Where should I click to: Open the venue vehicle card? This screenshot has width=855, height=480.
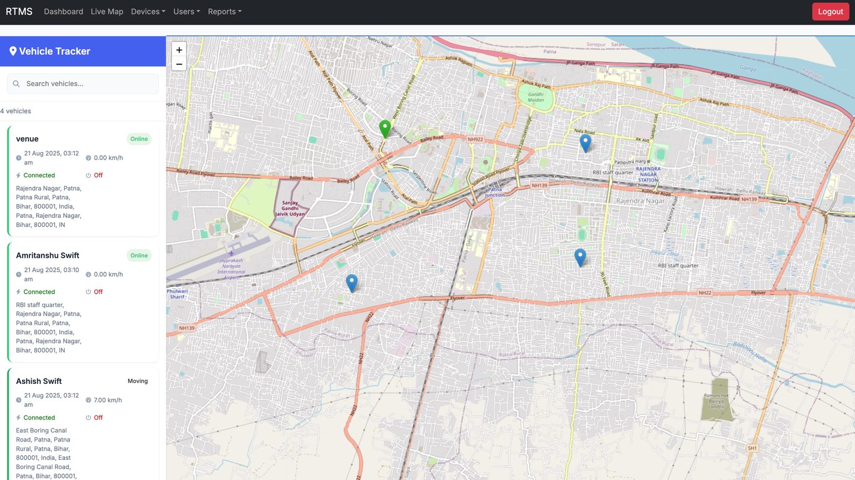coord(83,181)
